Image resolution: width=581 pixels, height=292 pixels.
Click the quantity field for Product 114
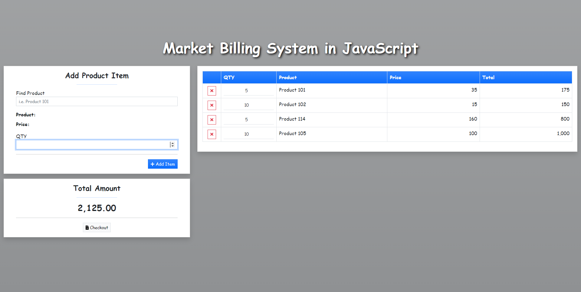tap(248, 120)
